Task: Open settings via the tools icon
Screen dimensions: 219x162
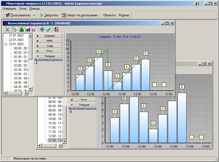Action: (57, 29)
